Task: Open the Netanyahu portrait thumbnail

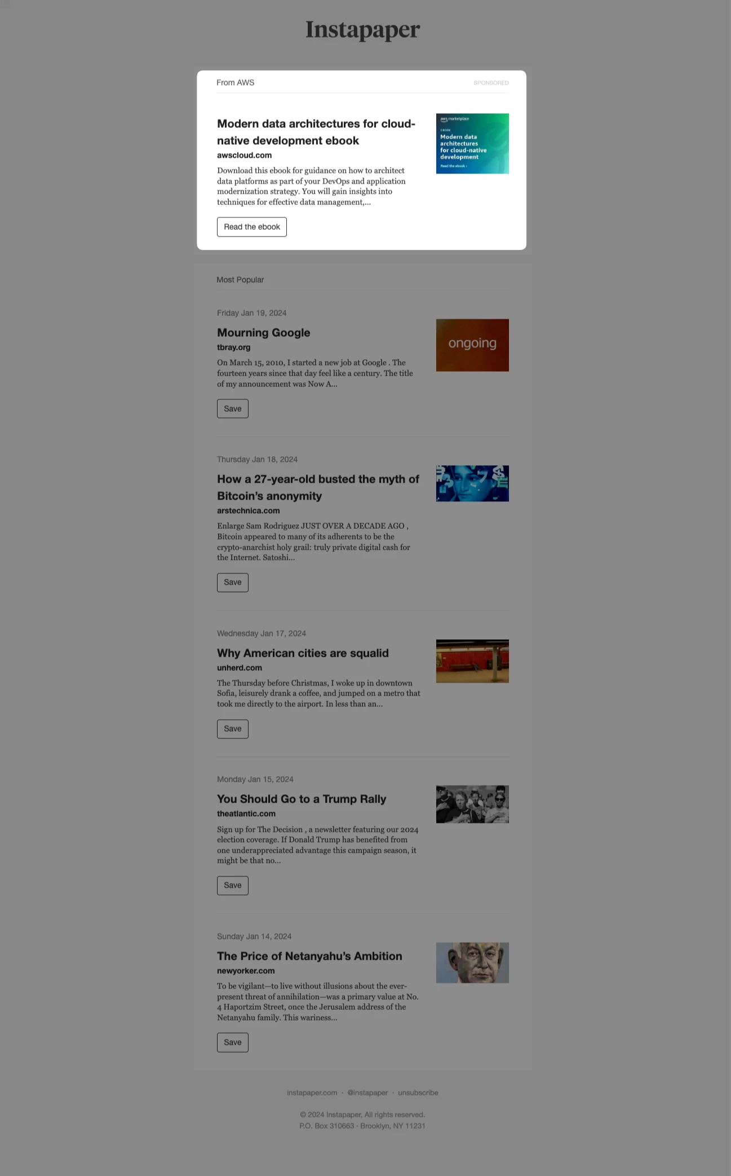Action: (x=472, y=963)
